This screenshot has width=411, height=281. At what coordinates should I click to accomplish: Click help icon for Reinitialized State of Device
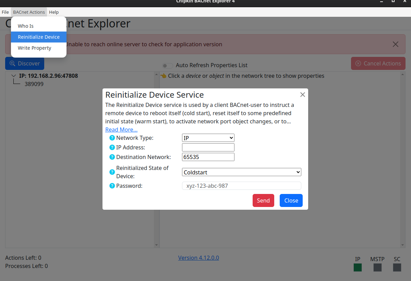click(112, 172)
